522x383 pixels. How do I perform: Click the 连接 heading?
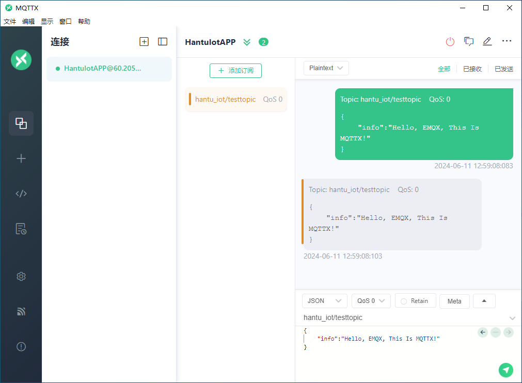[60, 42]
